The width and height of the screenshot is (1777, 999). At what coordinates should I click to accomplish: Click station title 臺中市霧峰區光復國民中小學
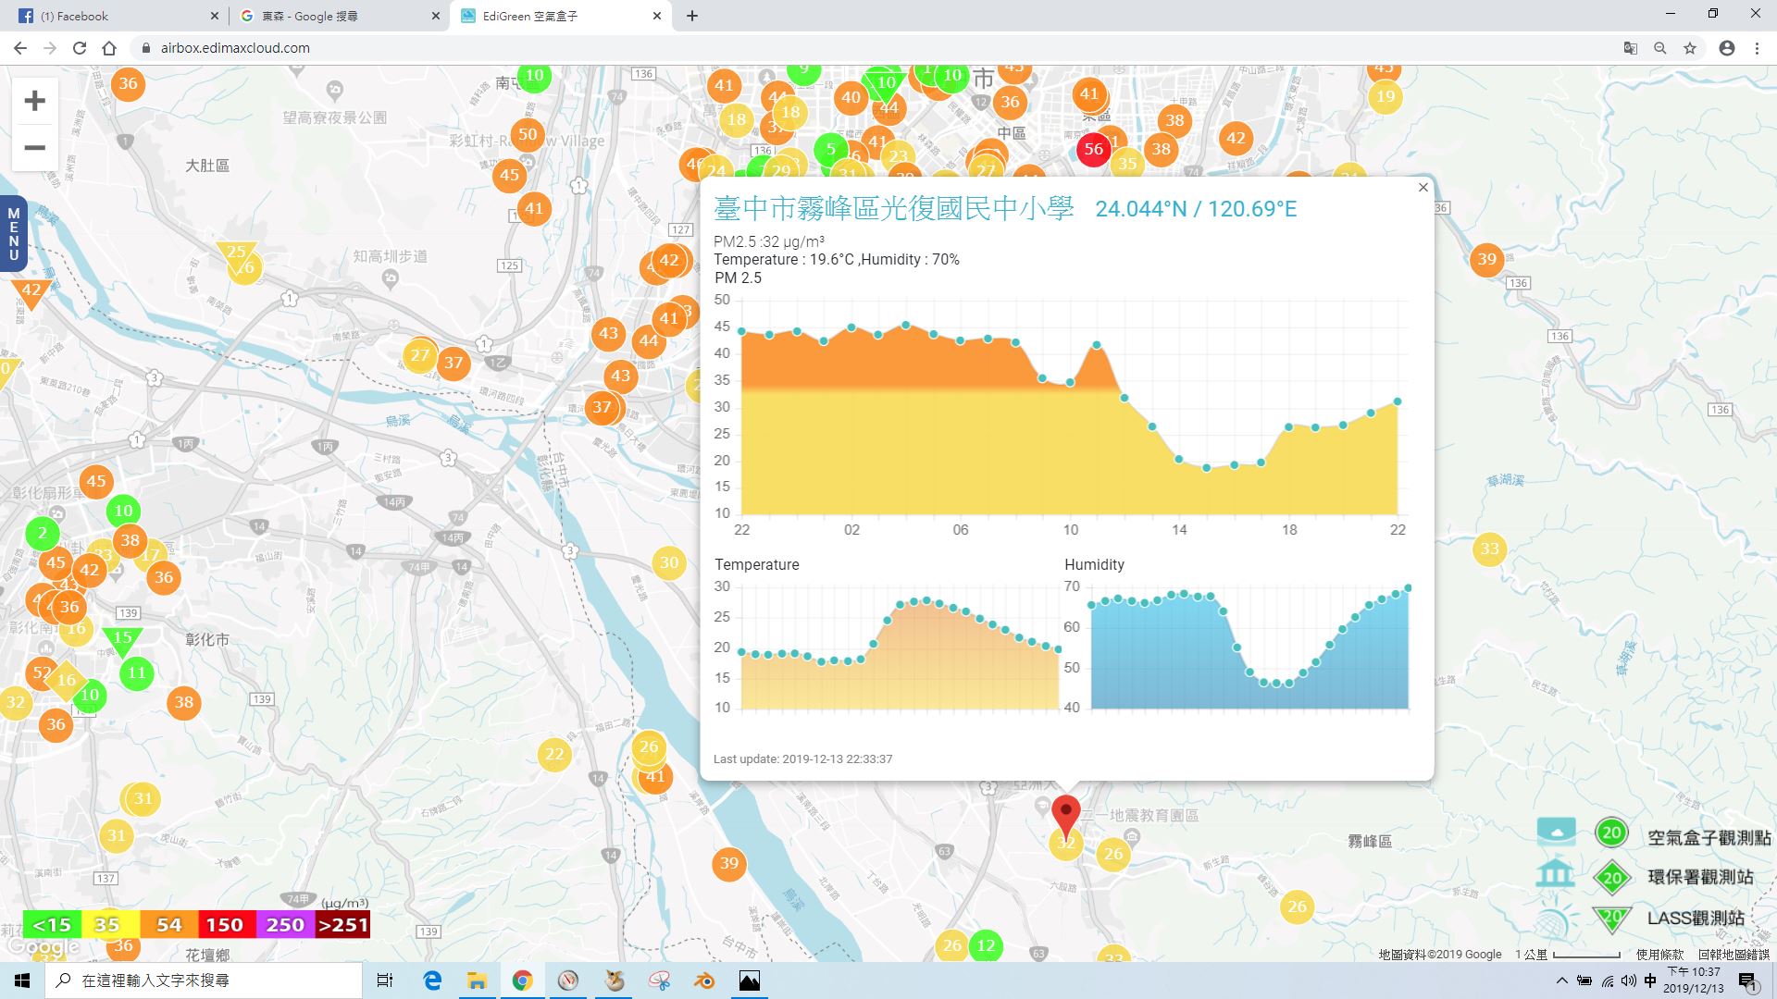[894, 209]
